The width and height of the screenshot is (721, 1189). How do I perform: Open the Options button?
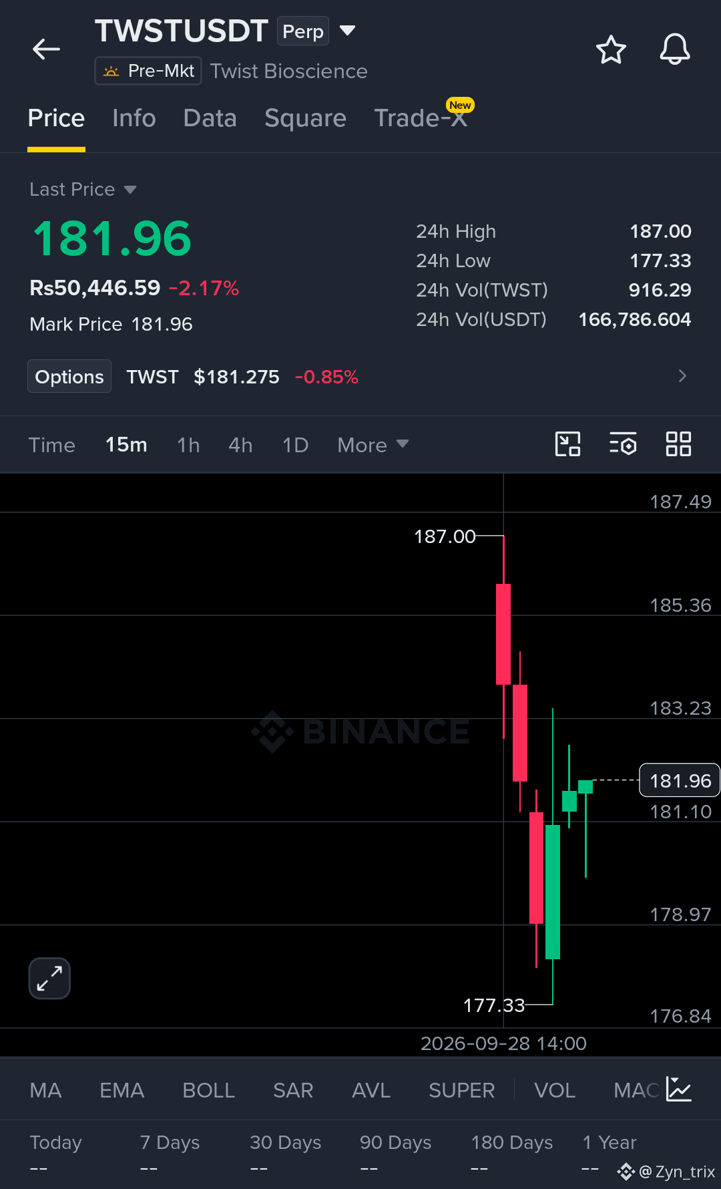[x=69, y=377]
